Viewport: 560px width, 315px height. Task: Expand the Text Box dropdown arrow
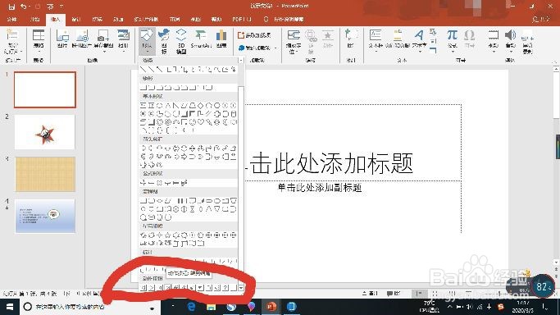376,52
